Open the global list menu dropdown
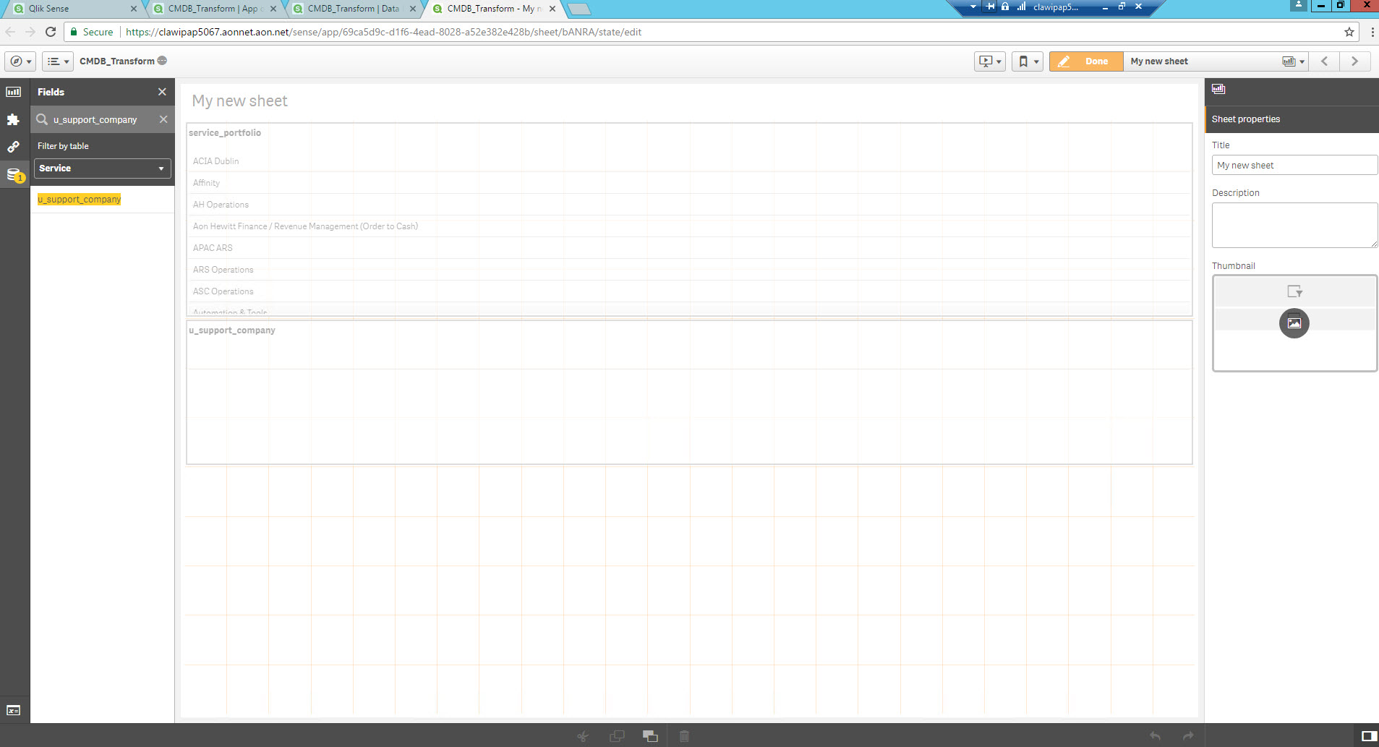1379x747 pixels. point(57,61)
